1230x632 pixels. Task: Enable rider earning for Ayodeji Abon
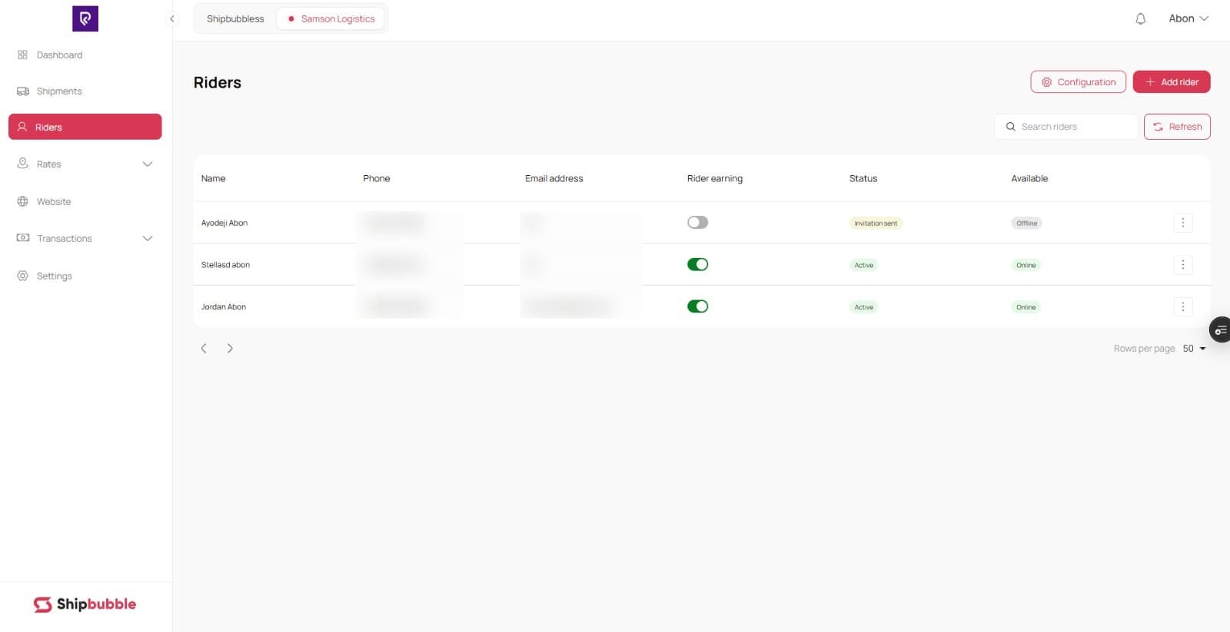697,223
